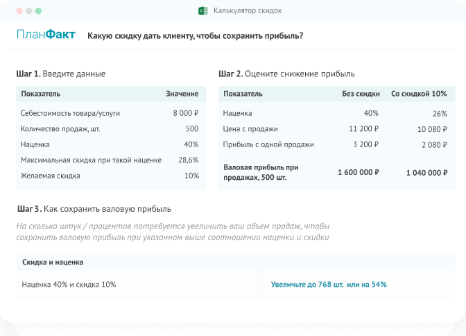Viewport: 466px width, 336px height.
Task: Click the 'Наценка 40% и скидка 10%' row
Action: tap(69, 285)
